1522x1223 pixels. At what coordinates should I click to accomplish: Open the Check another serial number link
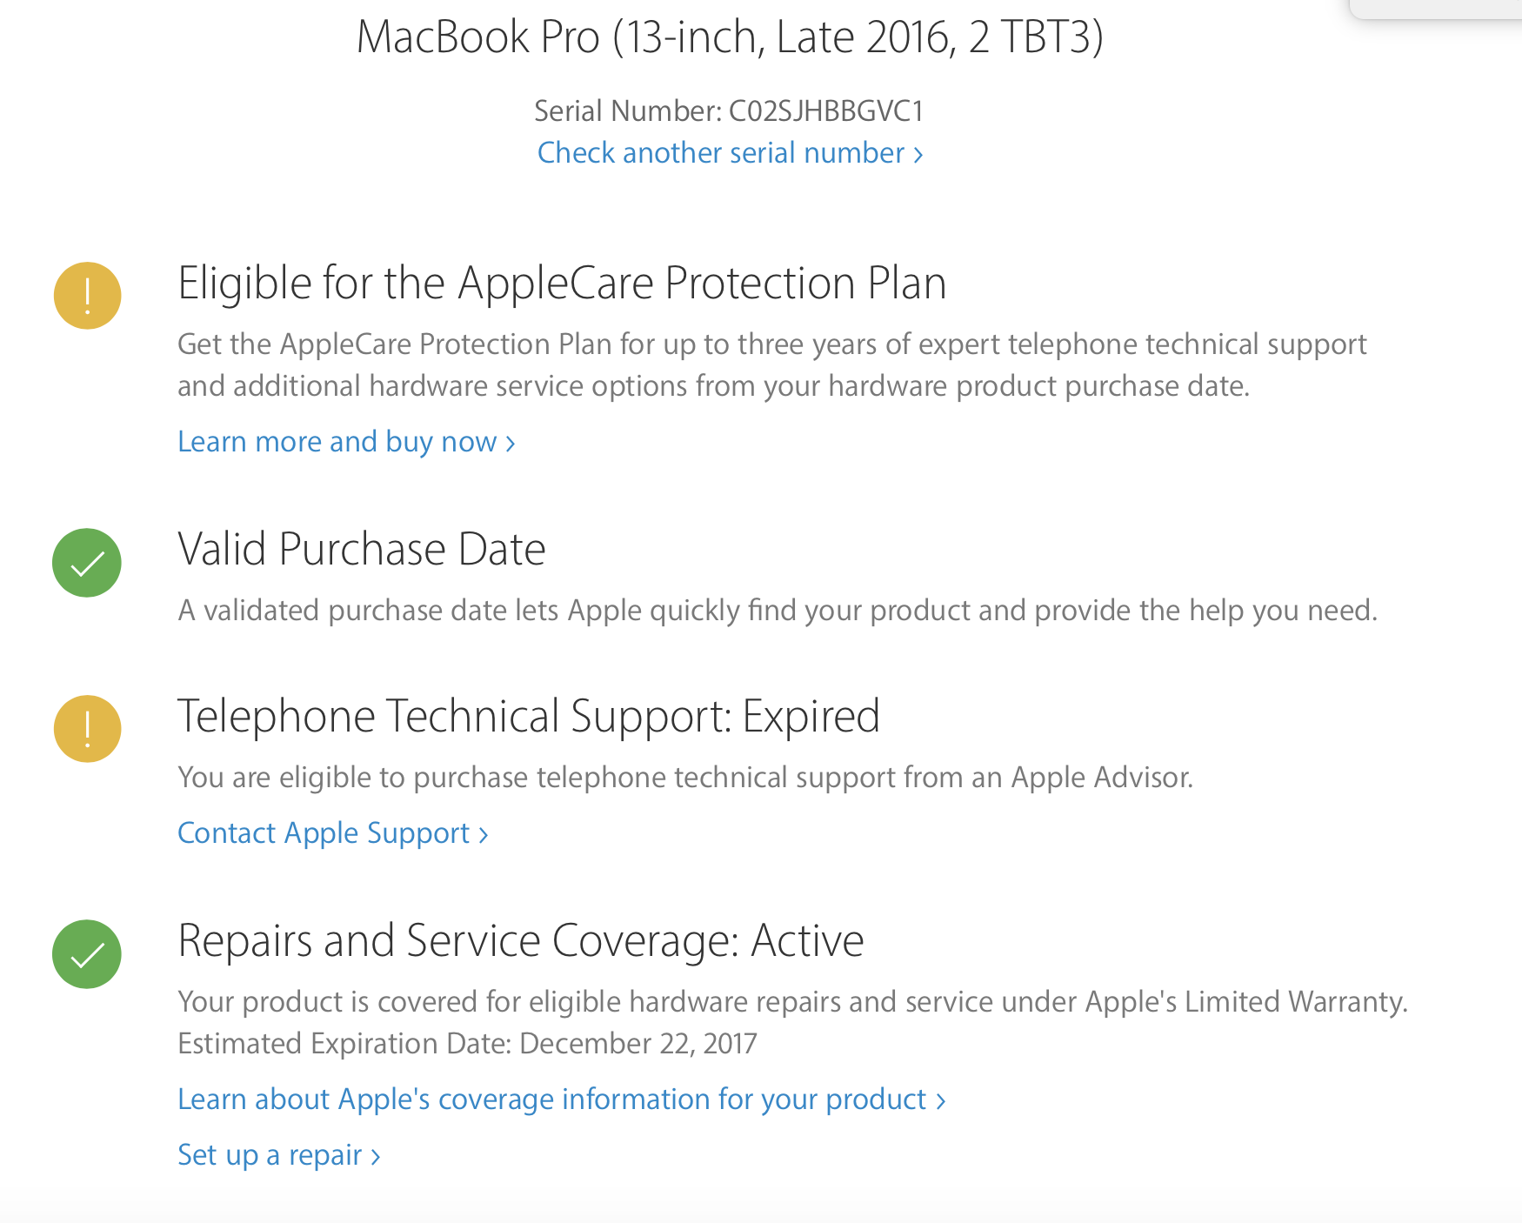coord(730,153)
